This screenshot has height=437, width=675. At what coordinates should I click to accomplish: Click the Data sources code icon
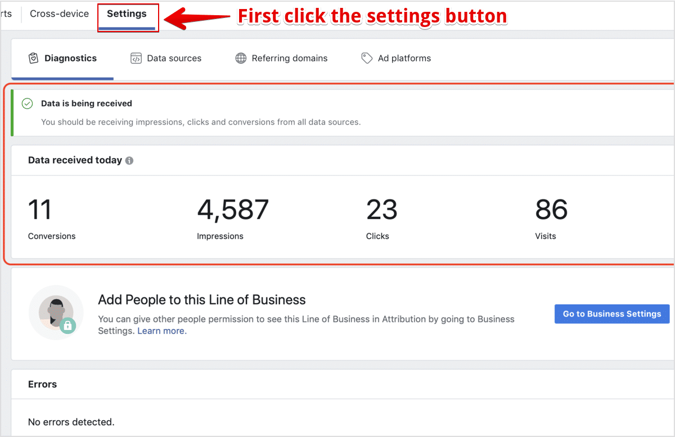coord(136,59)
